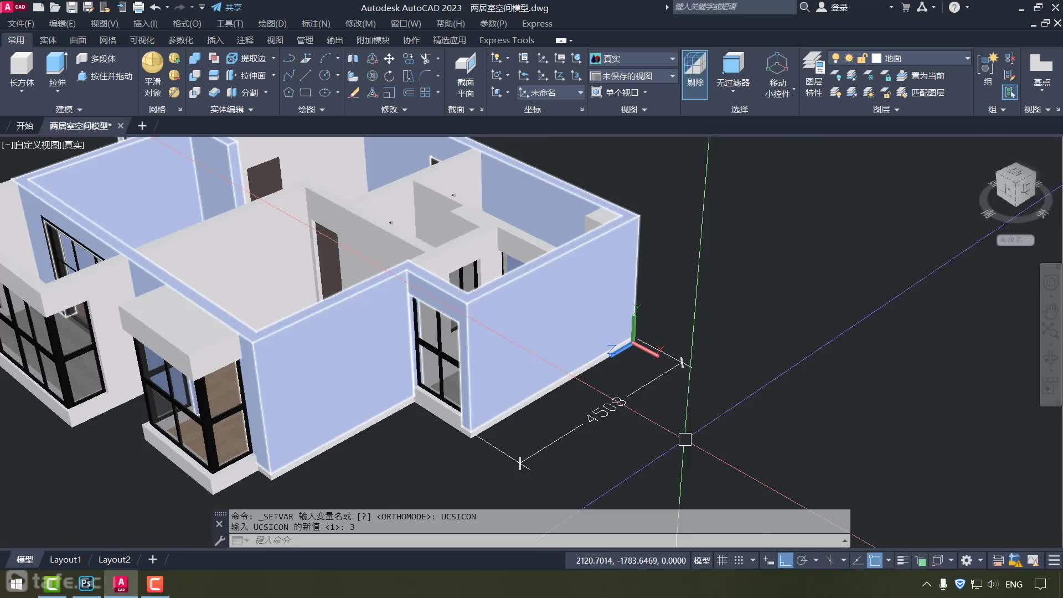The image size is (1063, 598).
Task: Click the command line wrench settings icon
Action: click(x=219, y=540)
